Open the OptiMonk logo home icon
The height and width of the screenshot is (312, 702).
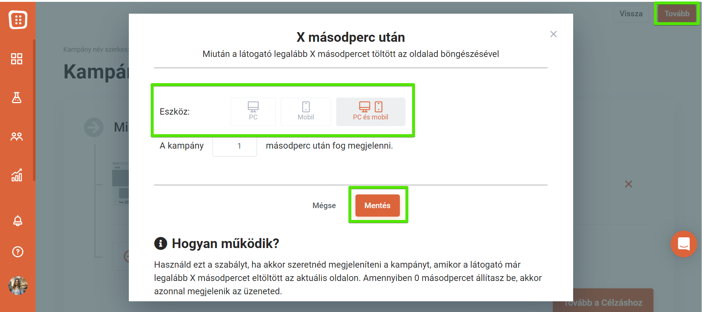[18, 20]
